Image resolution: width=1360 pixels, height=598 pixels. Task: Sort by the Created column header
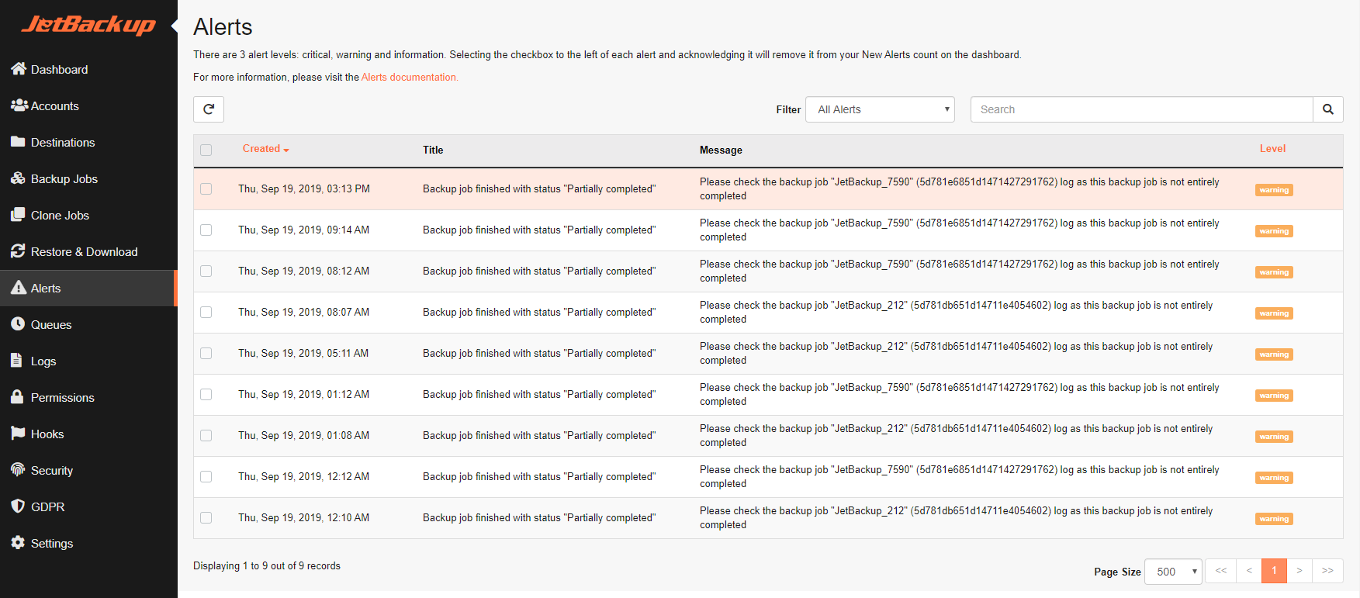click(265, 149)
